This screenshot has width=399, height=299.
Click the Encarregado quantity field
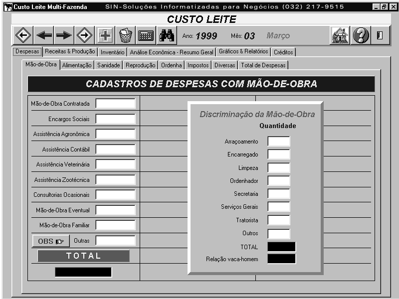pos(279,154)
